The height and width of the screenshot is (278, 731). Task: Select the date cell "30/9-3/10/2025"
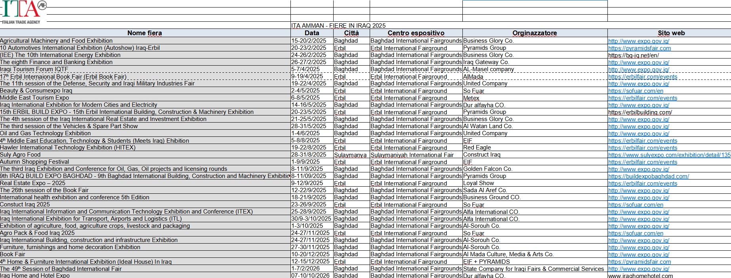click(312, 219)
